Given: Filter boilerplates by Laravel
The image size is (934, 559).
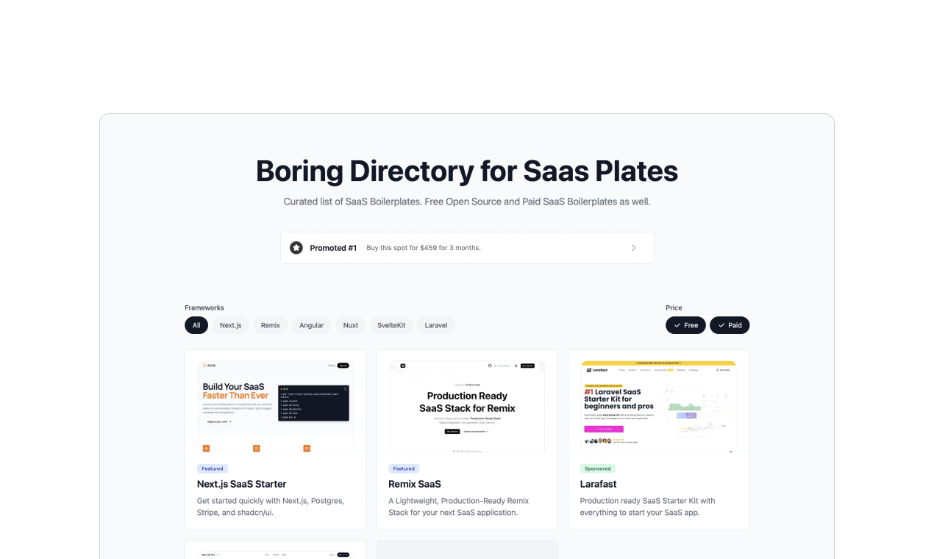Looking at the screenshot, I should coord(436,325).
